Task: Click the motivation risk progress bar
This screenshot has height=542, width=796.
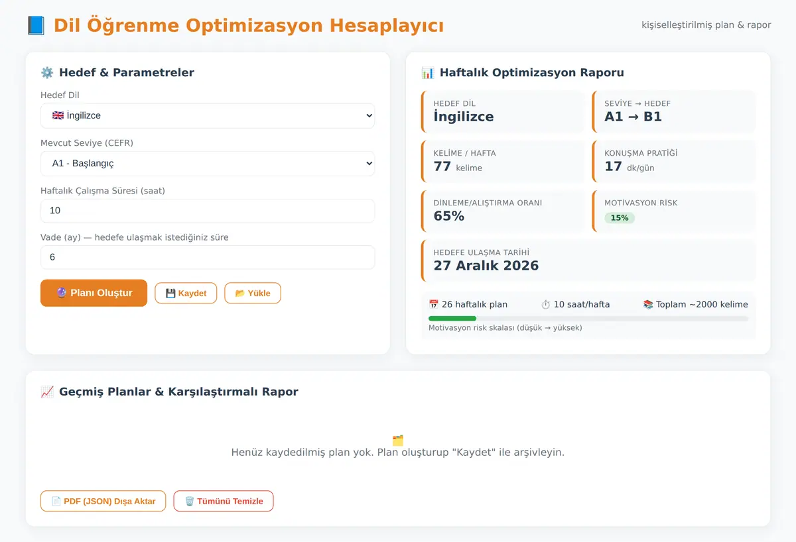Action: (588, 319)
